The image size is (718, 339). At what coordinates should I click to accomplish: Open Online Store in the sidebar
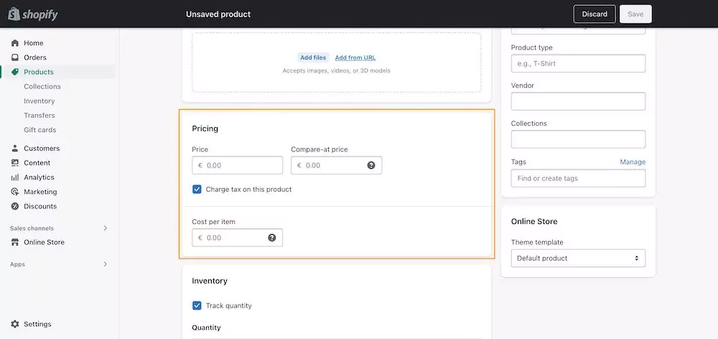(x=44, y=242)
